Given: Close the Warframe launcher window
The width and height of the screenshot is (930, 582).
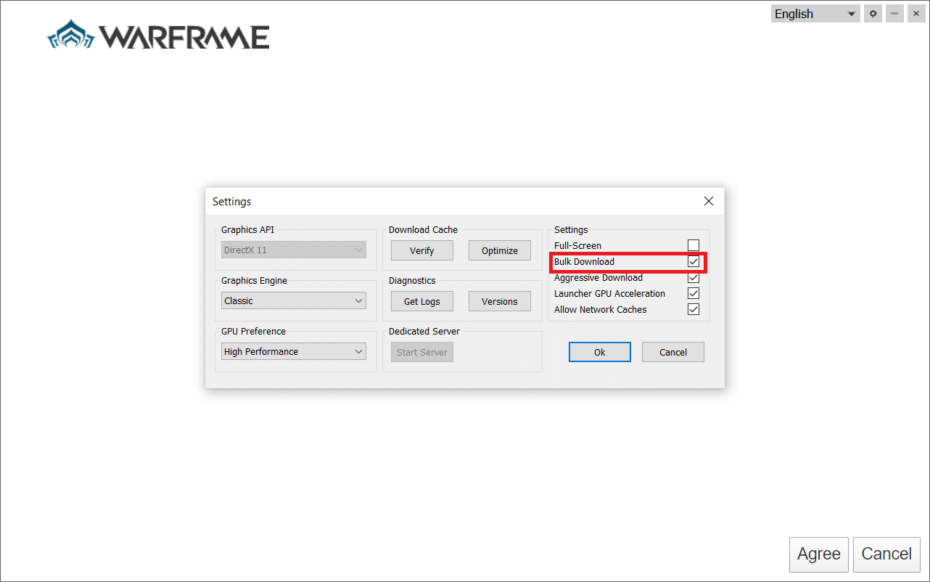Looking at the screenshot, I should [915, 14].
